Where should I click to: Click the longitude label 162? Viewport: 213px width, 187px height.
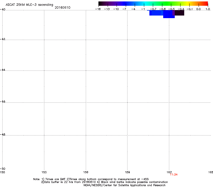(169, 172)
